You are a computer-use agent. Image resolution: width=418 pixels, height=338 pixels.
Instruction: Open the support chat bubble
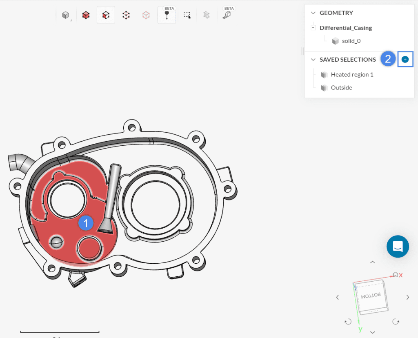click(x=398, y=246)
